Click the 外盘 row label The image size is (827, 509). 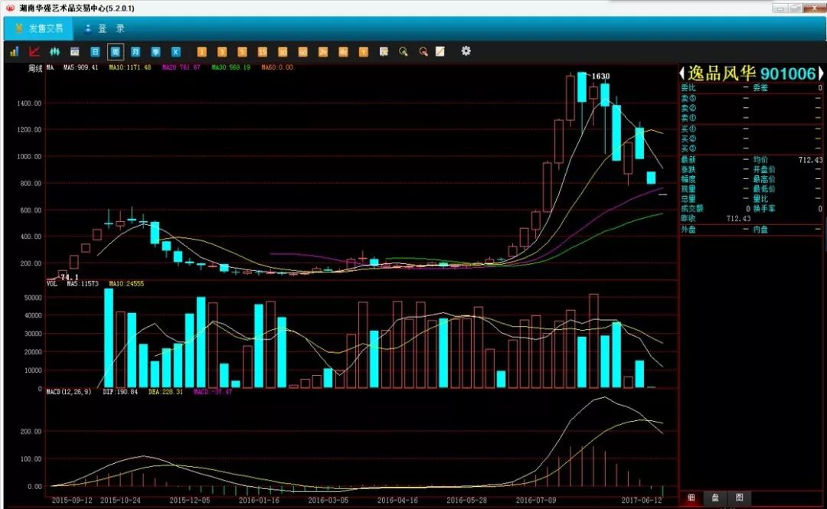pos(688,230)
